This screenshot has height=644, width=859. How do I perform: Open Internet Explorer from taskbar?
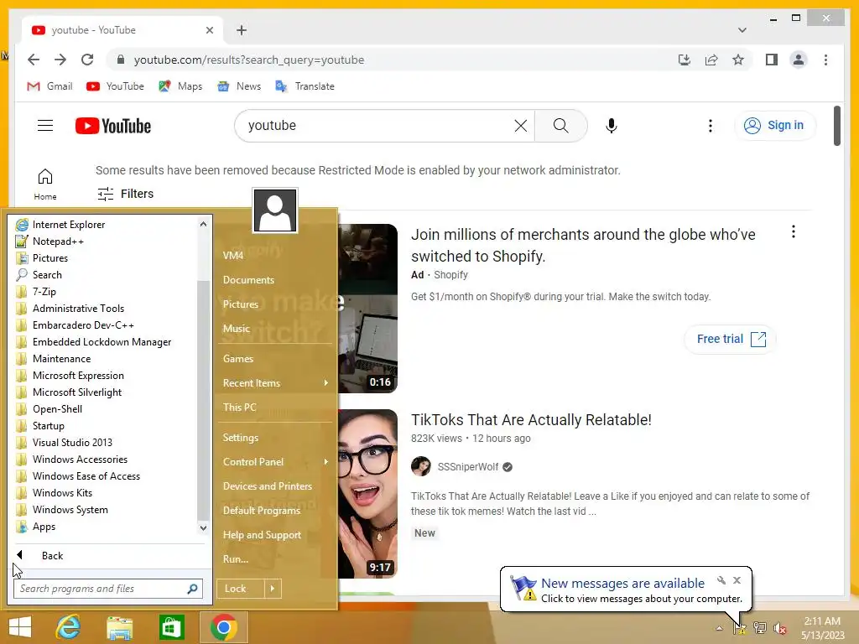point(69,627)
